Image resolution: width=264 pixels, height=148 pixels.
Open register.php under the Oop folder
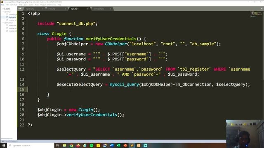12,20
